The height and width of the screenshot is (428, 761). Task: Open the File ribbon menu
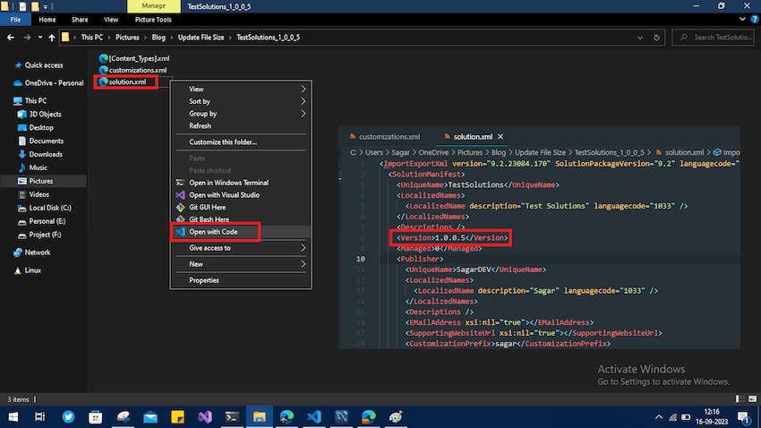click(x=16, y=19)
